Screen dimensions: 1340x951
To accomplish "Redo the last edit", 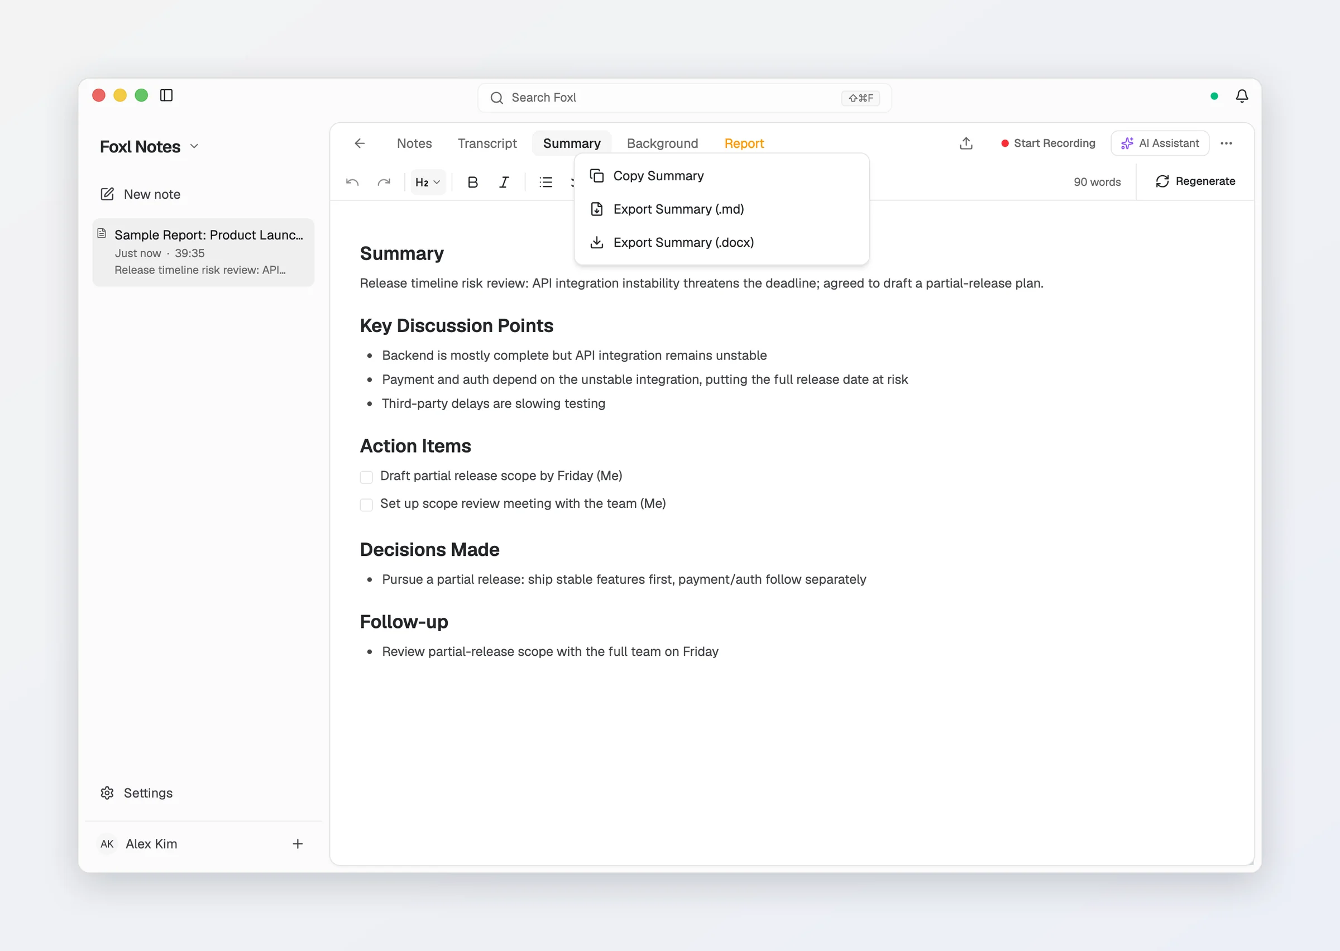I will (384, 182).
